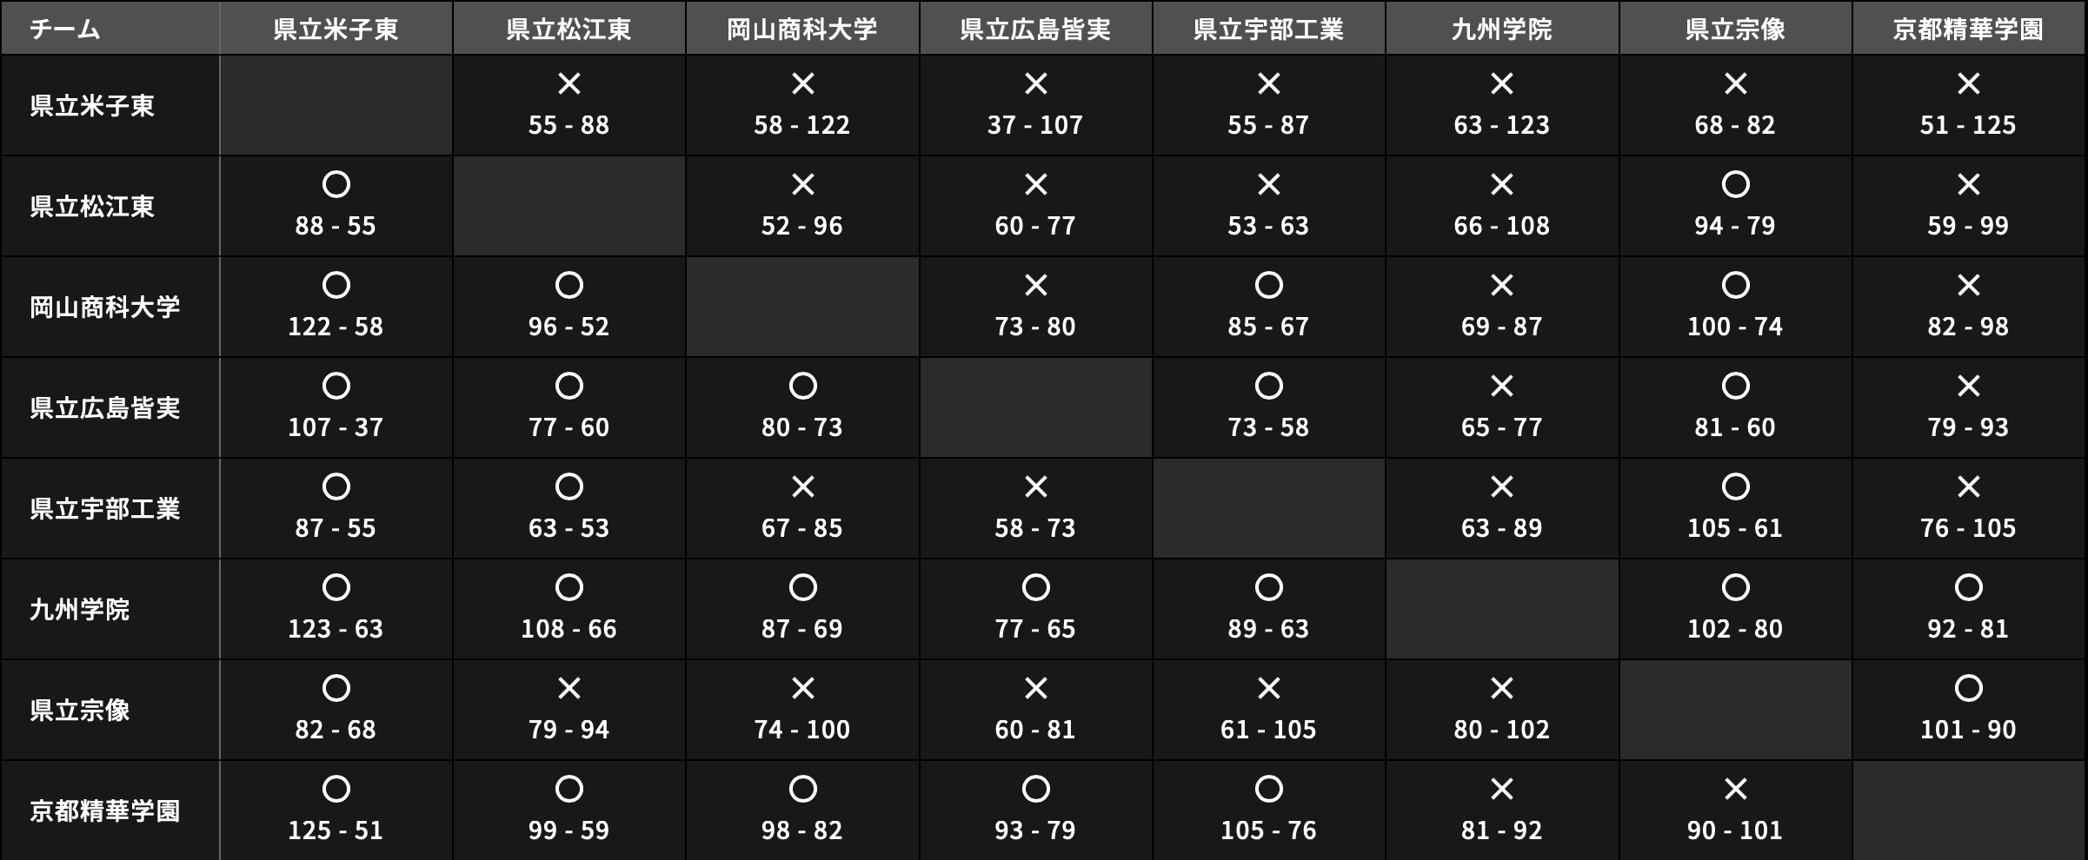Click the ○ mark above score 88 - 55
2088x860 pixels.
pos(336,185)
